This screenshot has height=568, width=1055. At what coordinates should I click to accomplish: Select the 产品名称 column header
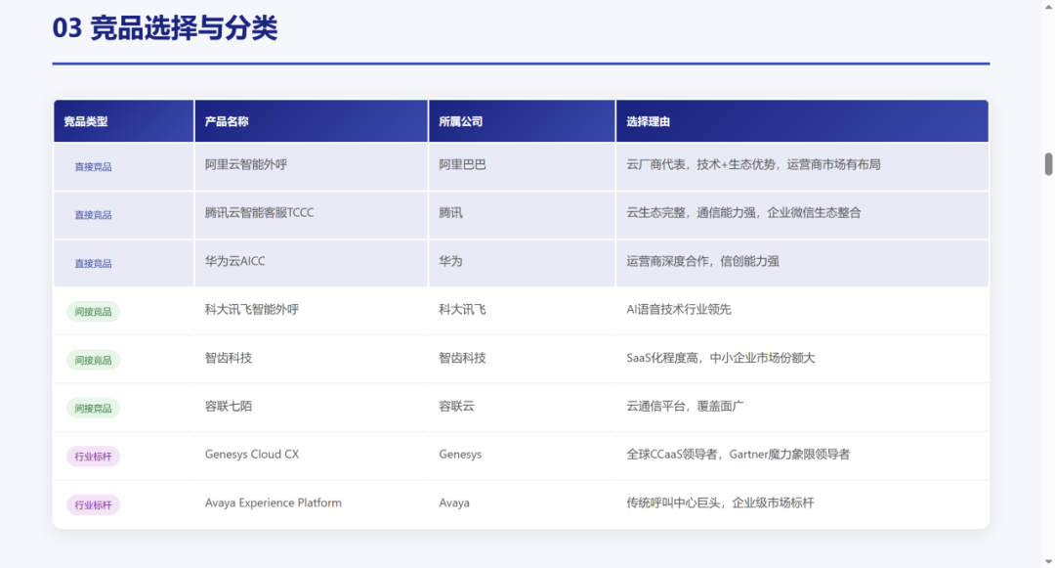pos(227,122)
